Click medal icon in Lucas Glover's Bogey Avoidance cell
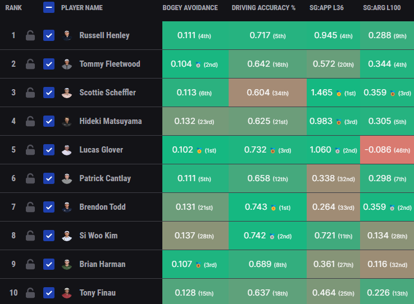Image resolution: width=414 pixels, height=304 pixels. [199, 150]
